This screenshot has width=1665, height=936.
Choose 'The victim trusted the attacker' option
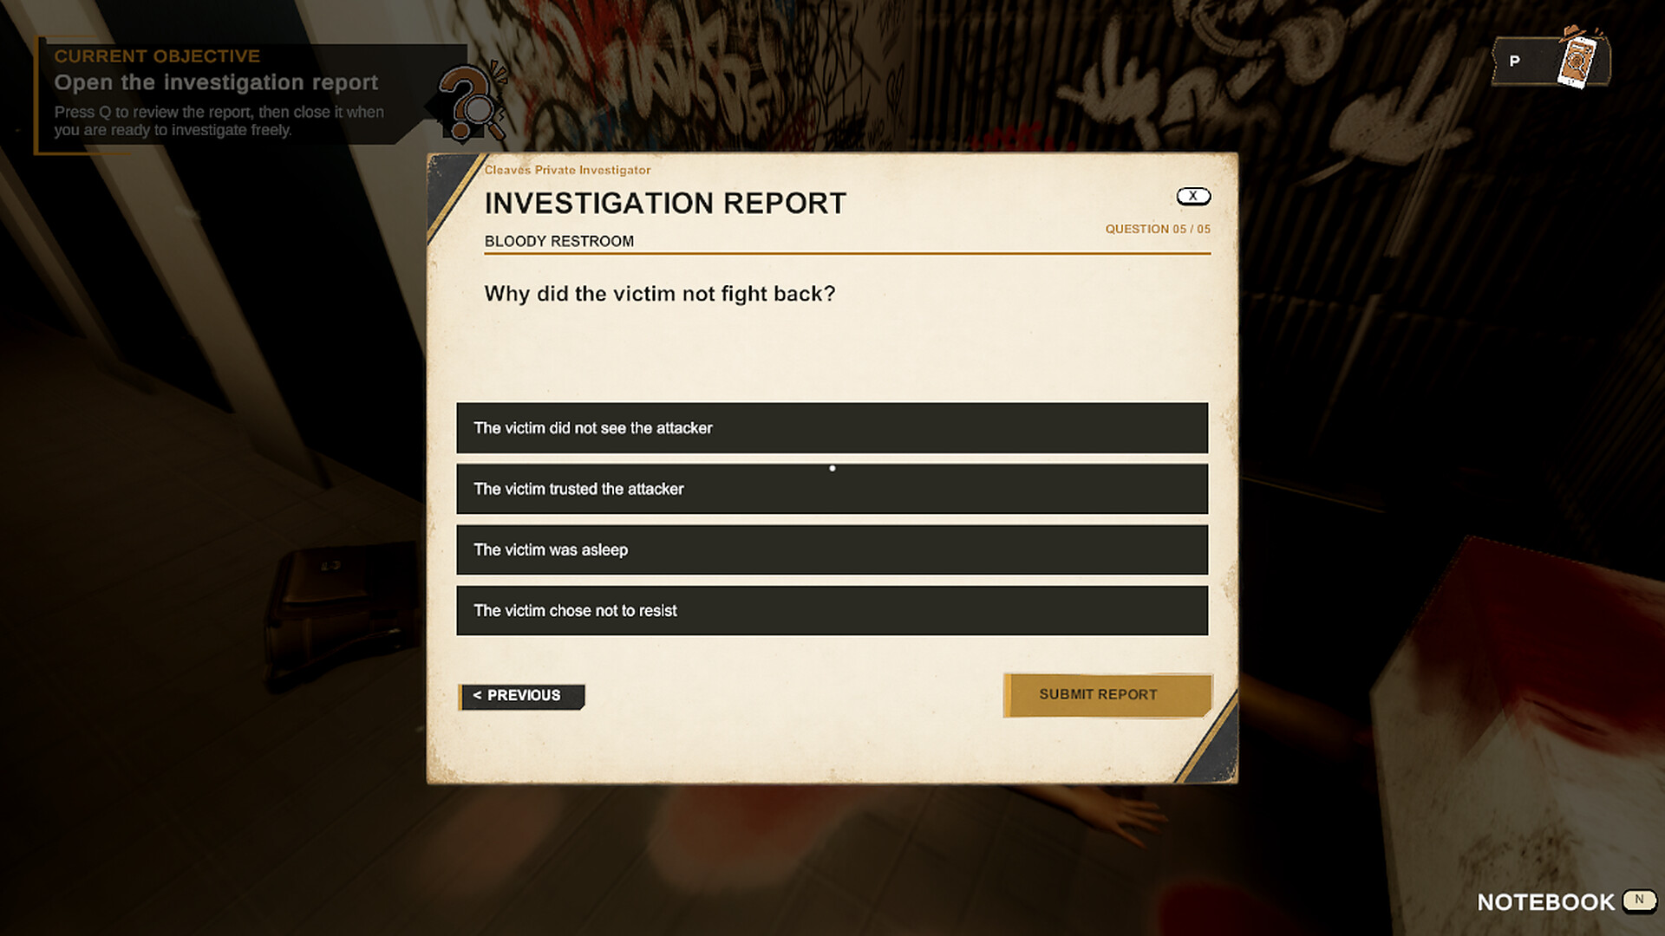(832, 489)
